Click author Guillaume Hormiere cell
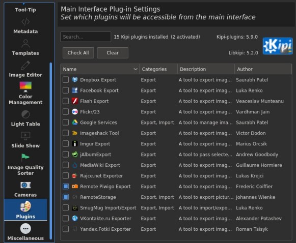 (x=259, y=165)
